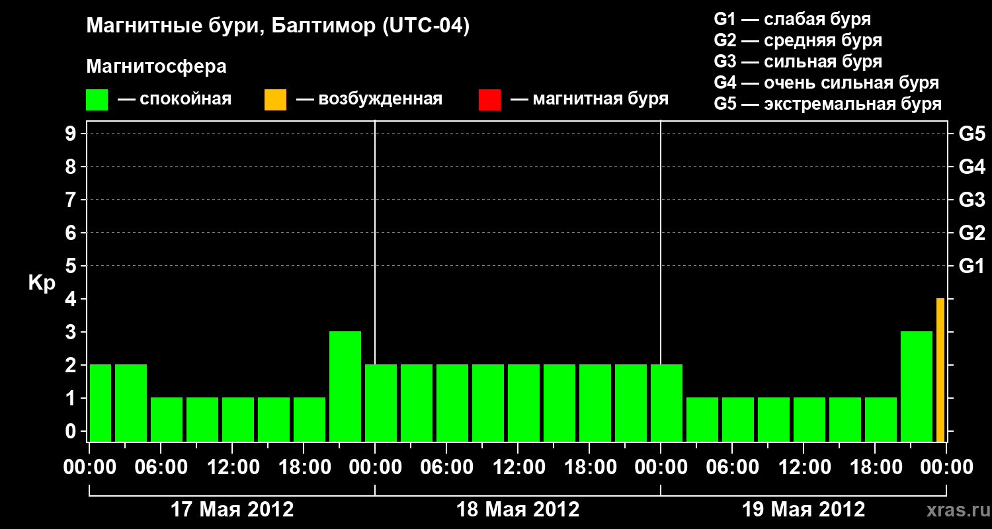992x529 pixels.
Task: Click 'G4 — очень сильная буря' legend line
Action: pos(827,83)
